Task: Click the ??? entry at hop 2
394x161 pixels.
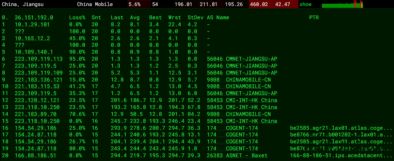Action: tap(19, 32)
